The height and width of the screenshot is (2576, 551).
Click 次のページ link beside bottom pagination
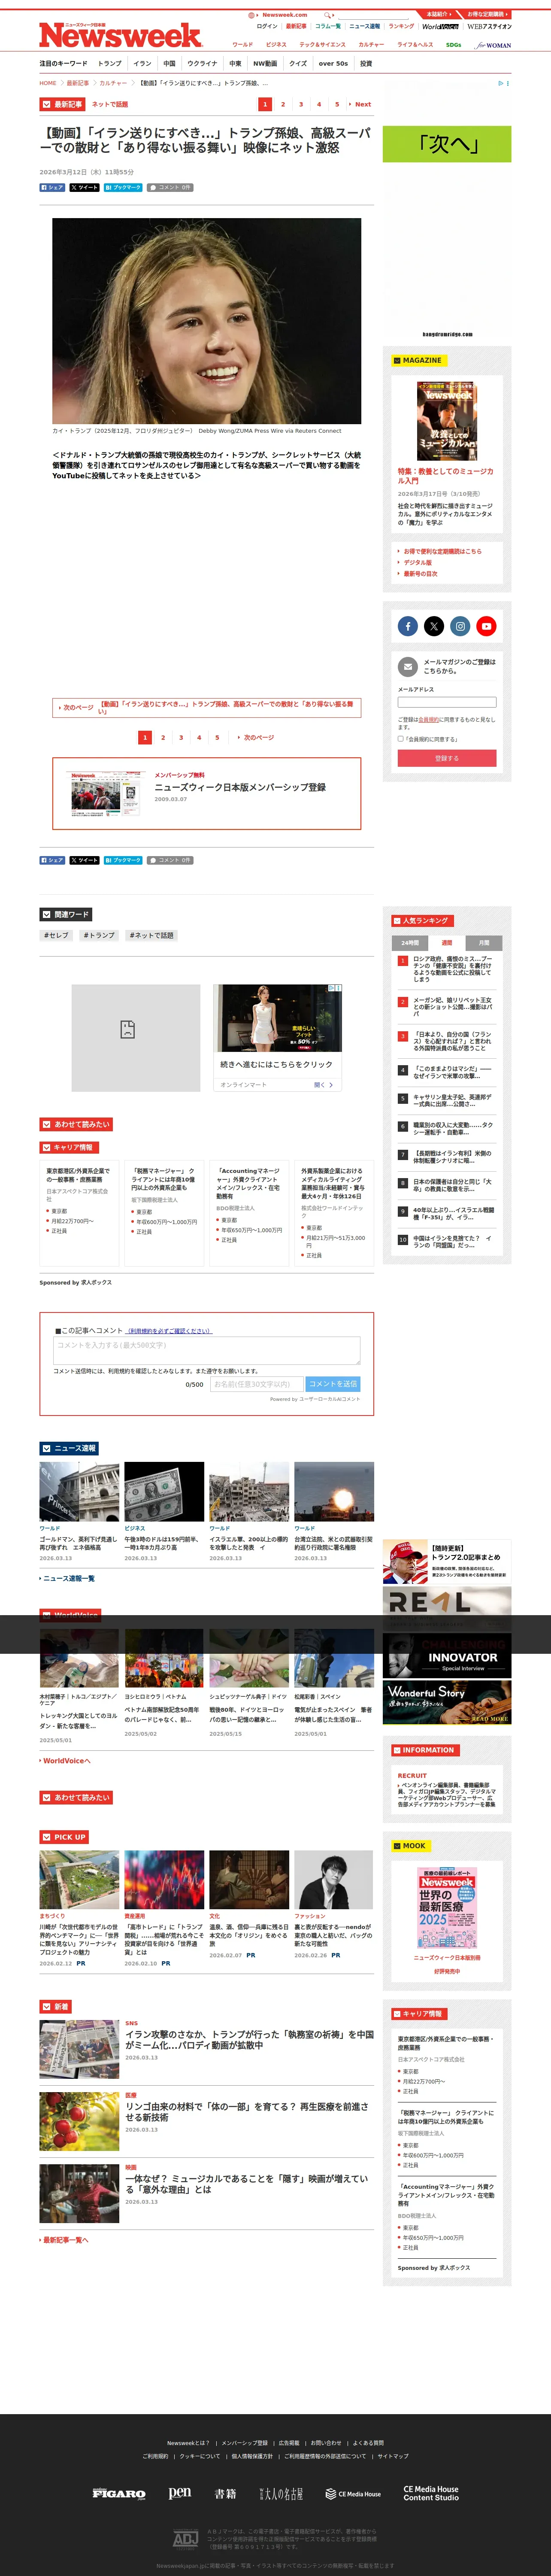257,737
